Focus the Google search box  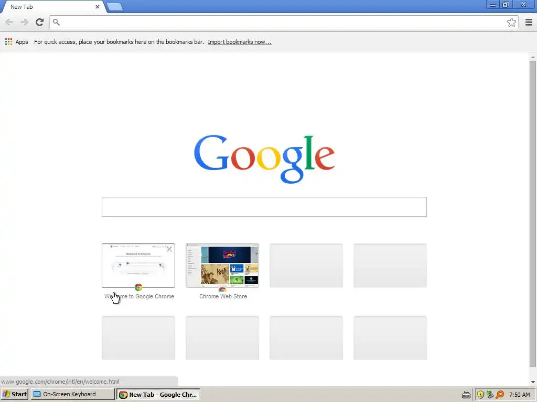click(x=264, y=206)
